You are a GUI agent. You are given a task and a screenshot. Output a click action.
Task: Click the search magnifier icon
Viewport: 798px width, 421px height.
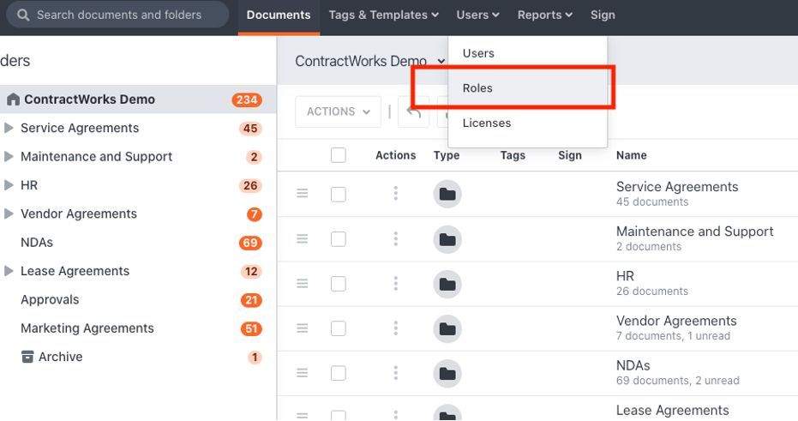click(x=23, y=15)
